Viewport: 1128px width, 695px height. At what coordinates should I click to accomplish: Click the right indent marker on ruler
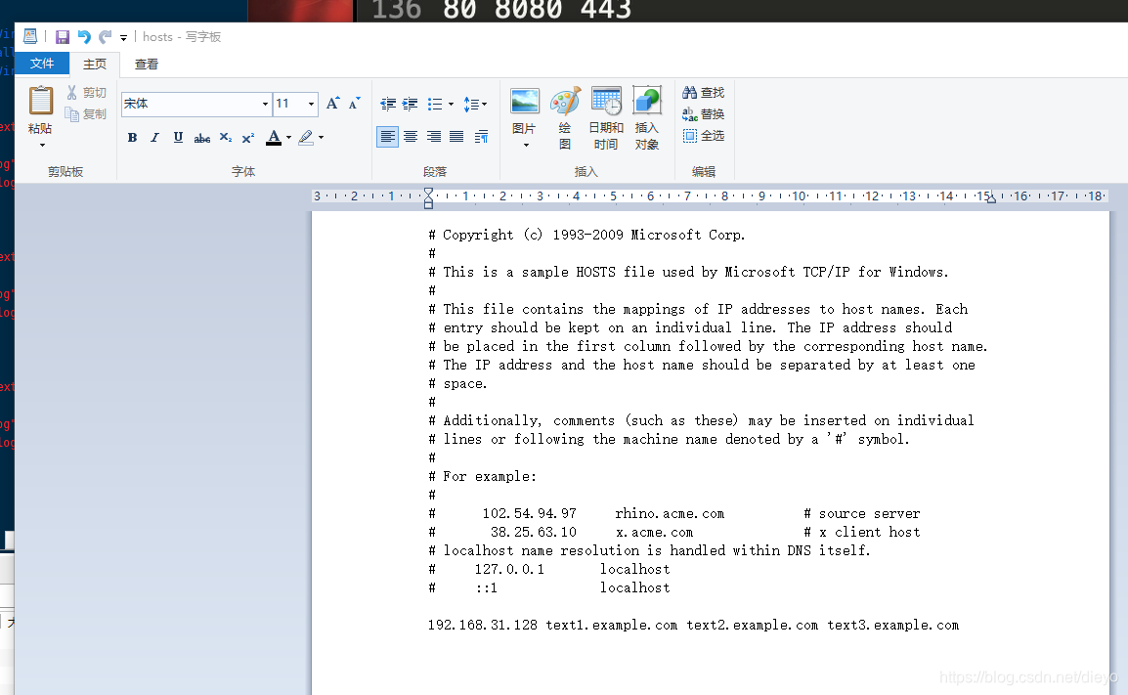tap(990, 199)
